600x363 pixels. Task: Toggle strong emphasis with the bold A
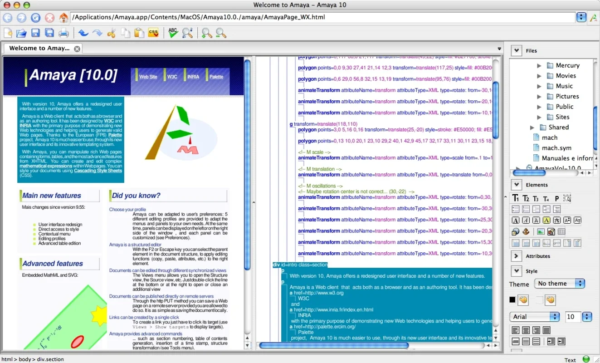516,221
